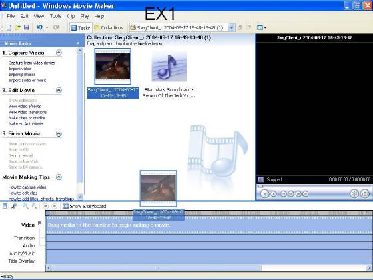The height and width of the screenshot is (280, 373).
Task: Click the Import video link
Action: [x=20, y=69]
